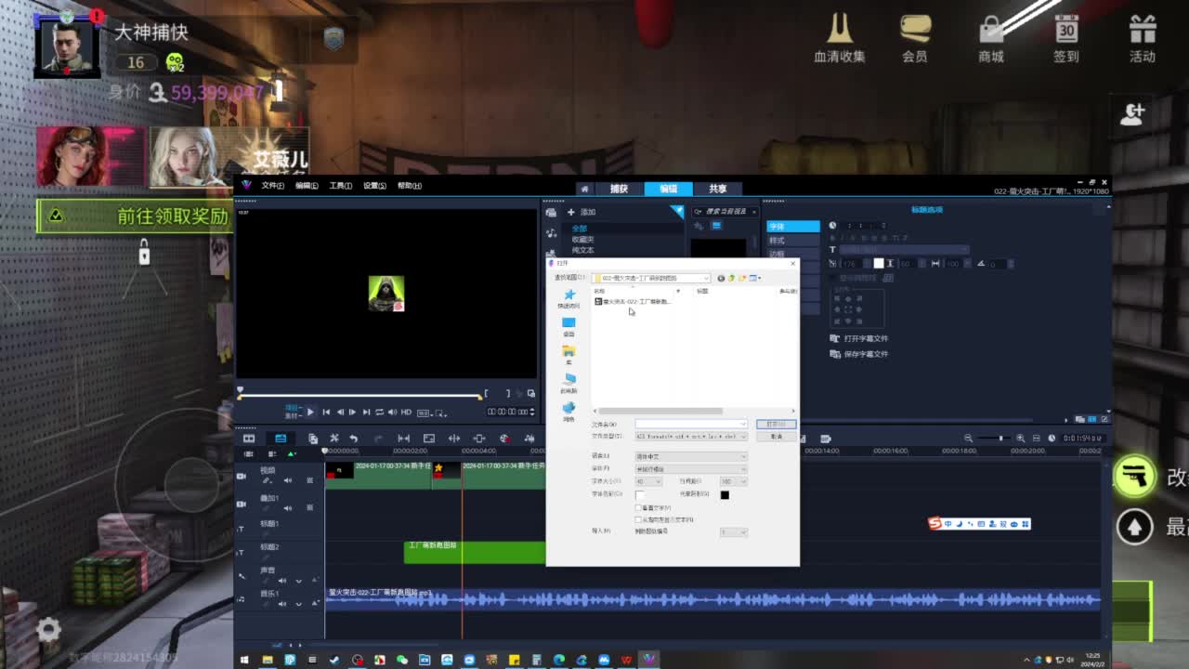
Task: Click the up-one-level folder icon
Action: (x=732, y=278)
